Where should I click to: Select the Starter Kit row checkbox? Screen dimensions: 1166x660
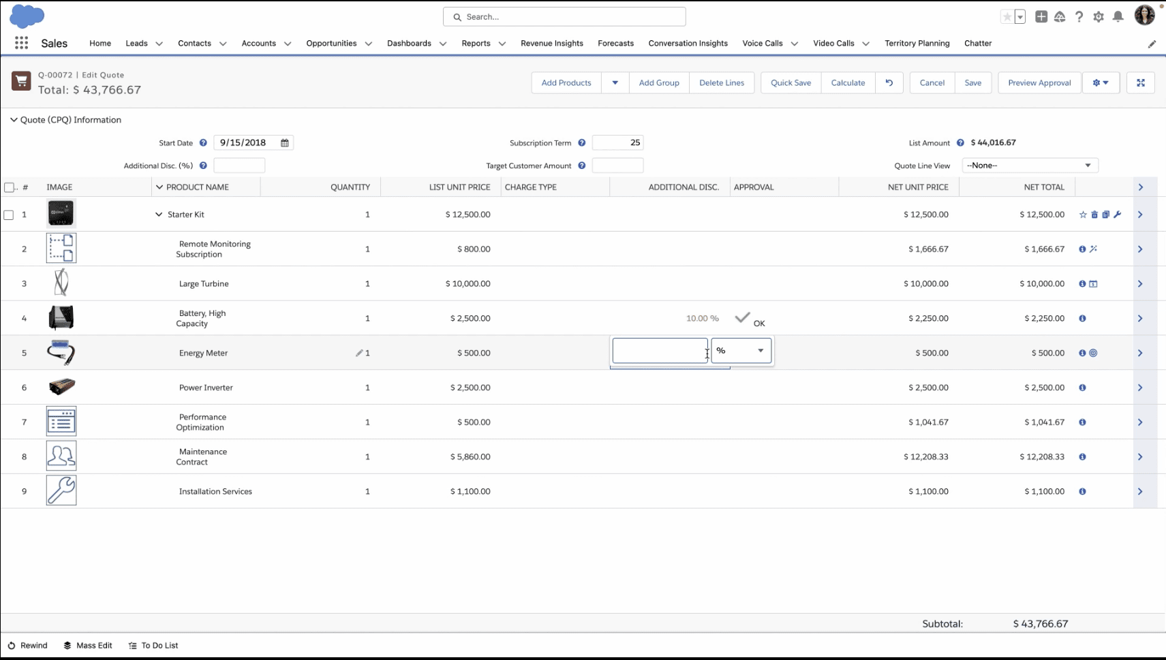point(9,215)
